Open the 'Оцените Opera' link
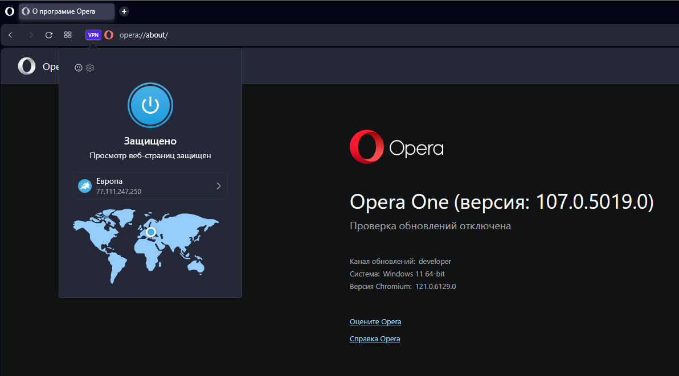The image size is (679, 376). tap(375, 321)
